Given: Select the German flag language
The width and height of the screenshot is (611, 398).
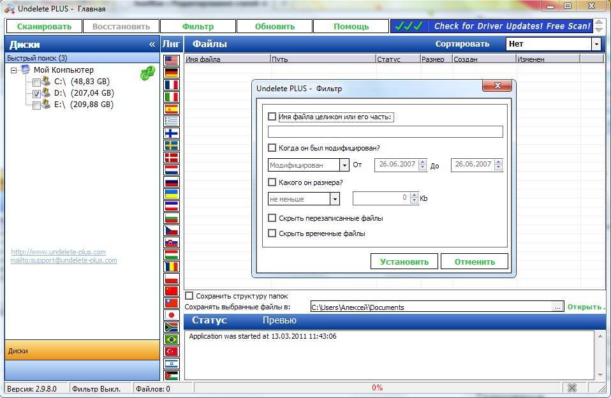Looking at the screenshot, I should (172, 73).
